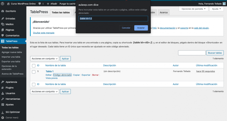
Task: Click the Ocultar este mensaje link
Action: click(x=44, y=33)
